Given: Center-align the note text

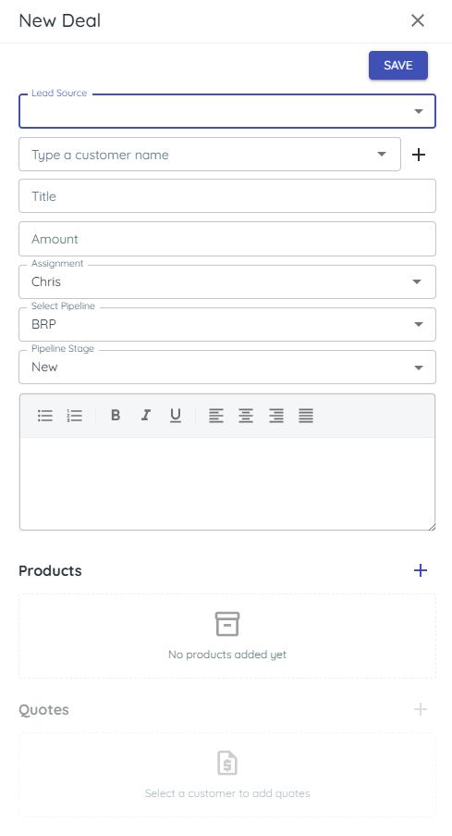Looking at the screenshot, I should [x=246, y=416].
